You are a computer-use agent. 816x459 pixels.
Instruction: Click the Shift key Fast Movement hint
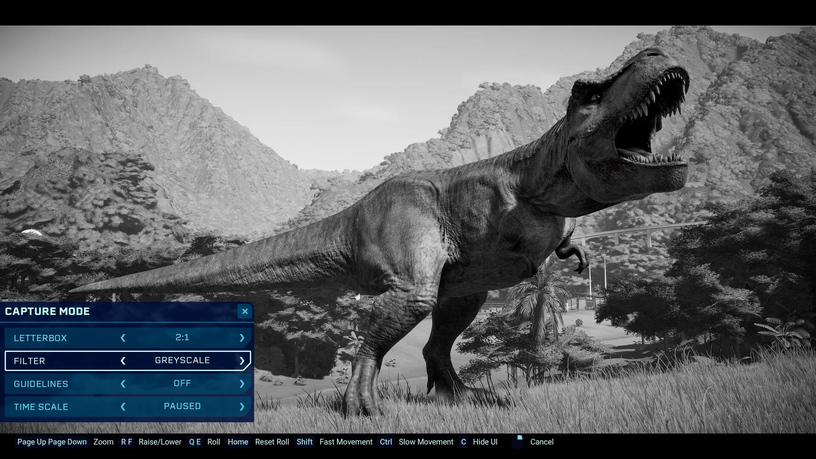coord(304,442)
